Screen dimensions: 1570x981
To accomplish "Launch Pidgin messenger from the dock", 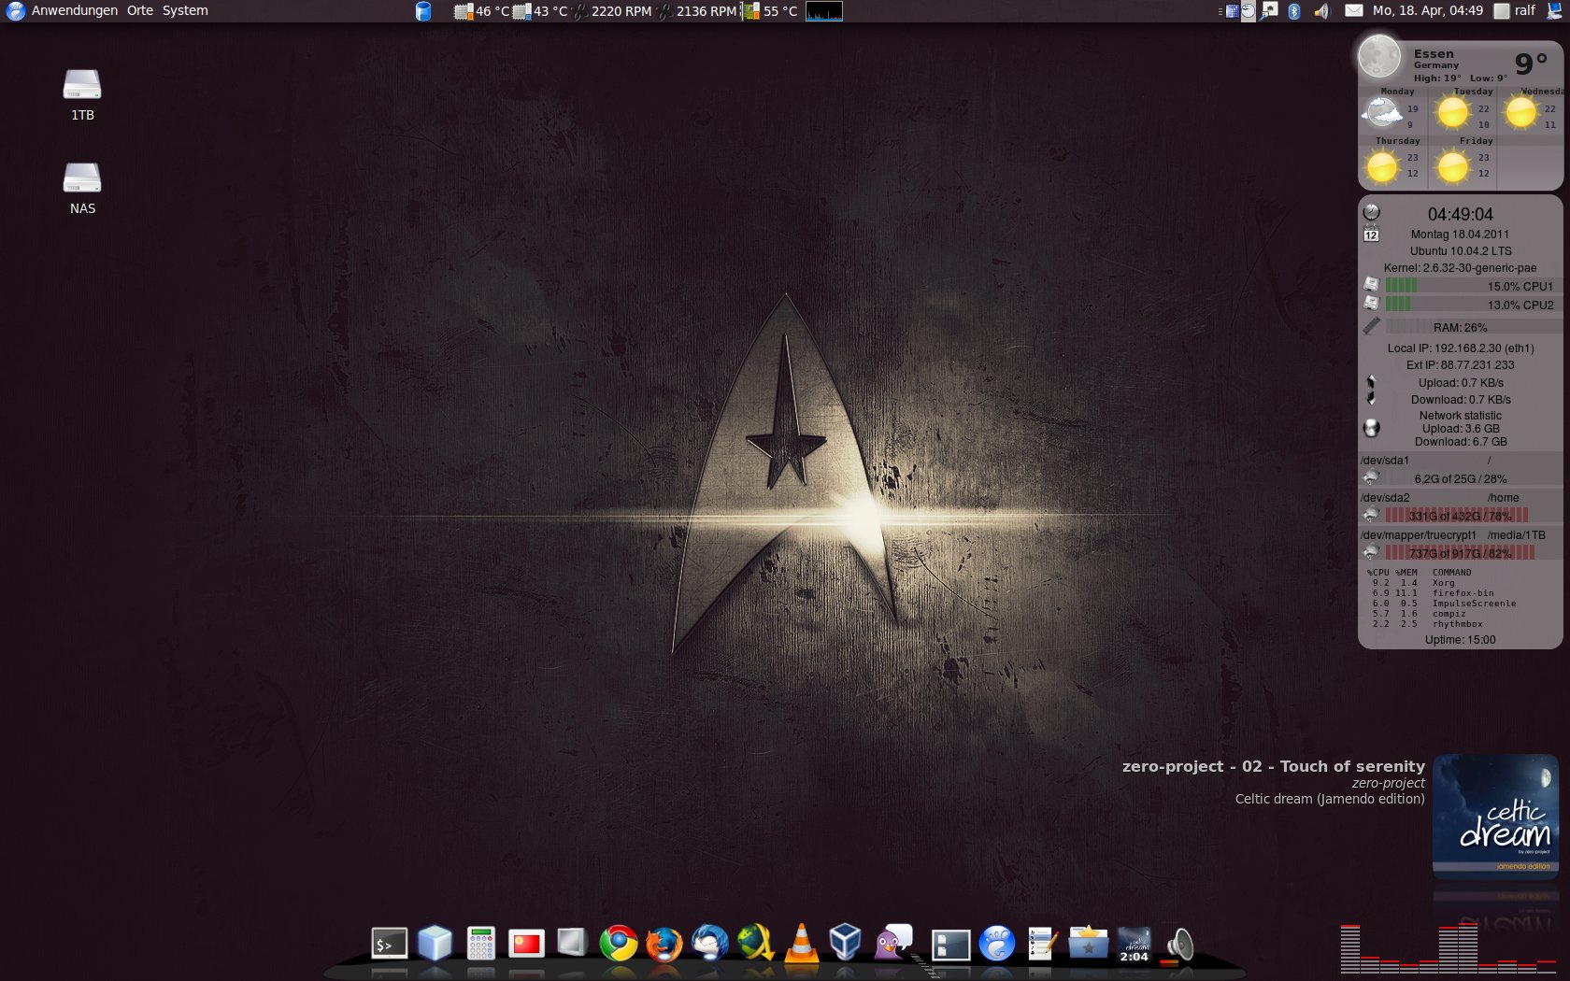I will [x=893, y=942].
